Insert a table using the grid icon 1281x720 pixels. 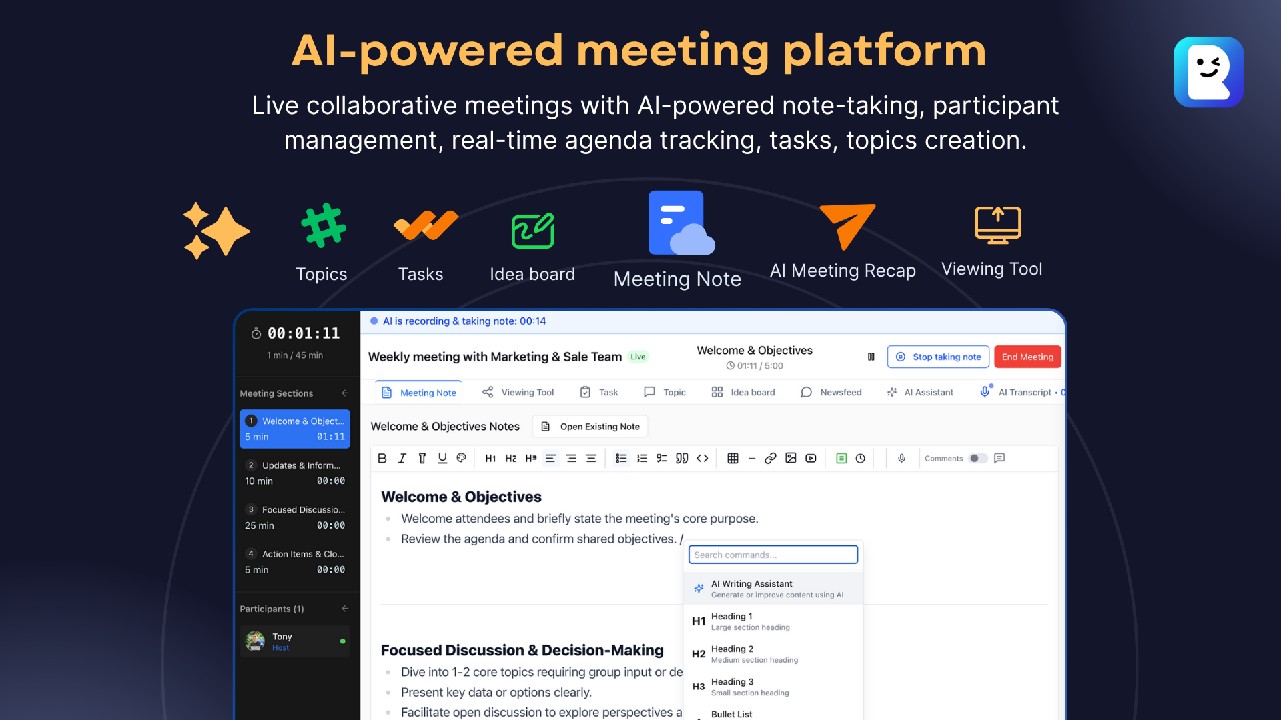coord(733,458)
